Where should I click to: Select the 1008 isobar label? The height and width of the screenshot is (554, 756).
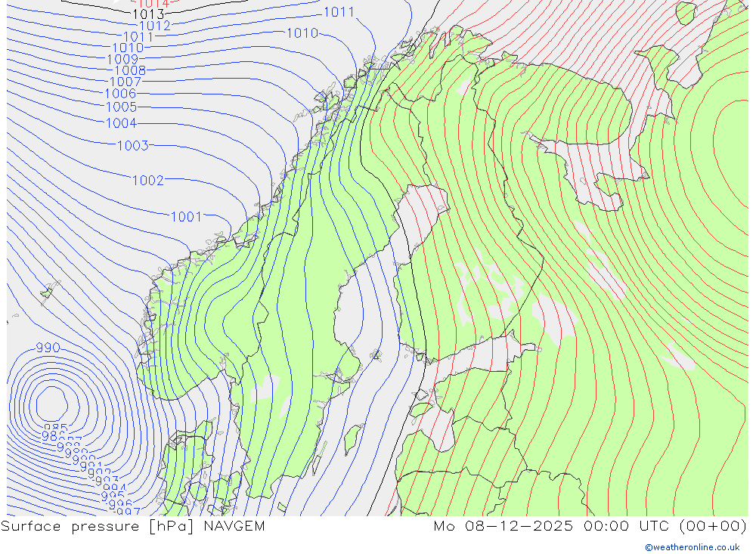(x=130, y=70)
